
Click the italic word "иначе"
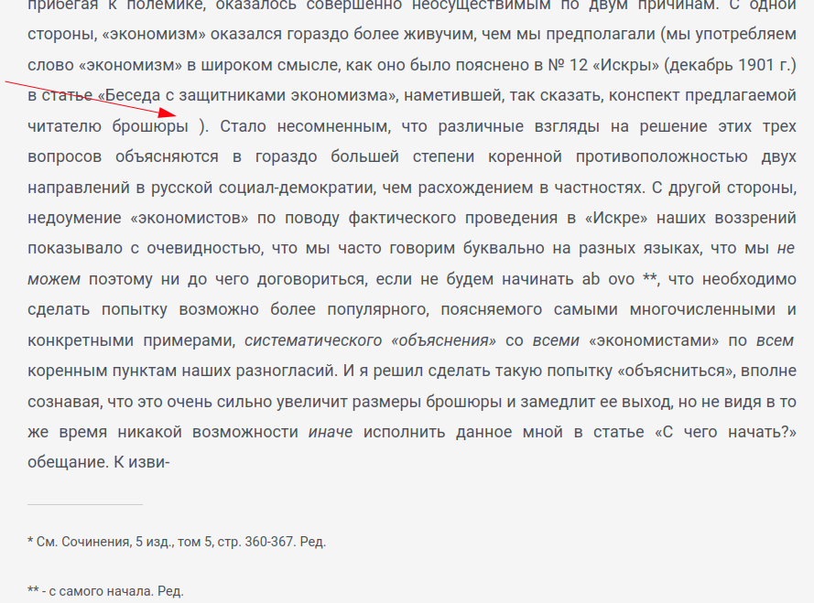point(331,433)
